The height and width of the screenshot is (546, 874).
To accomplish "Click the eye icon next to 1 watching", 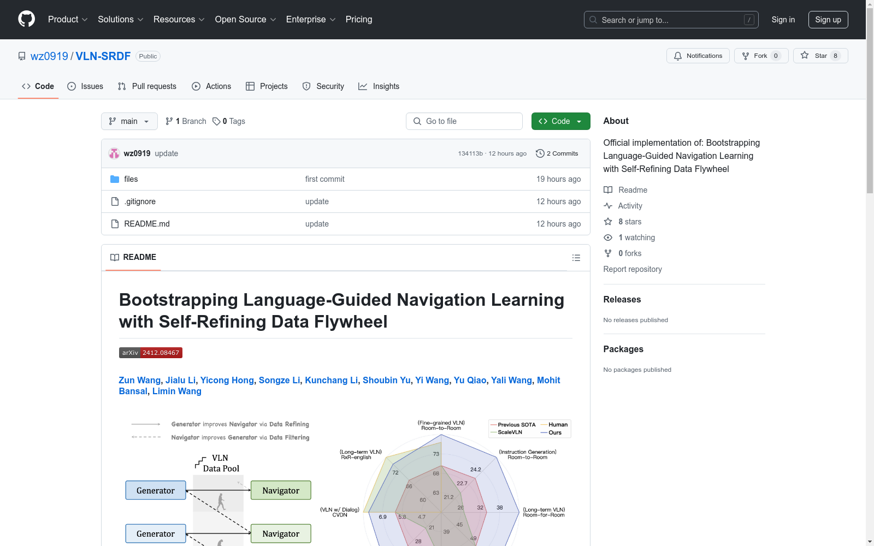I will tap(608, 238).
